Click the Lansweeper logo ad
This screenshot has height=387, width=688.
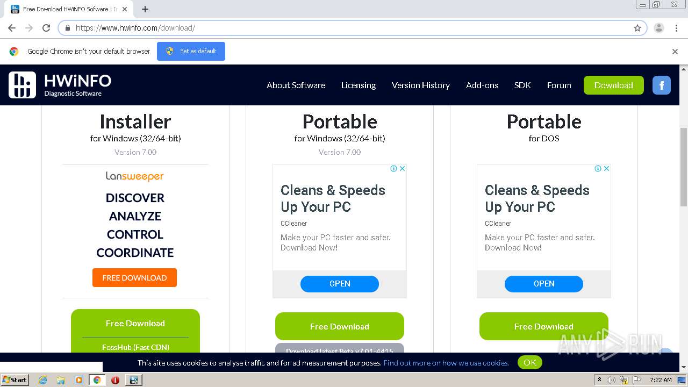[135, 176]
